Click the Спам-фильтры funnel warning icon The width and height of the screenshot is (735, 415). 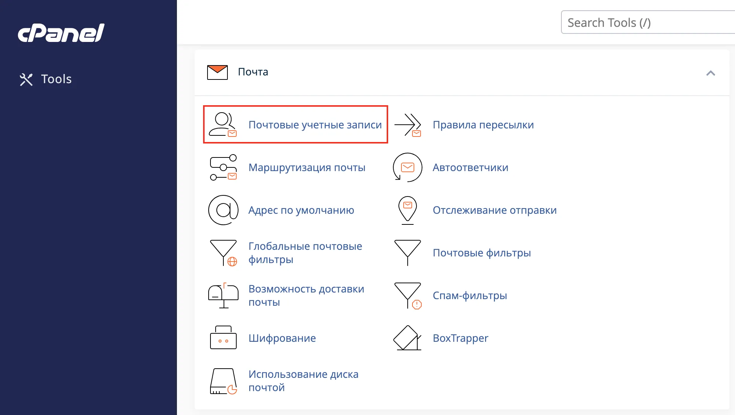pos(408,295)
